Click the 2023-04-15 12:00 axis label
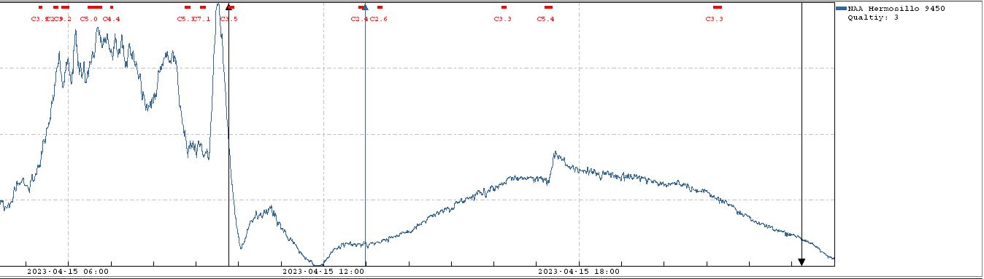 tap(323, 272)
